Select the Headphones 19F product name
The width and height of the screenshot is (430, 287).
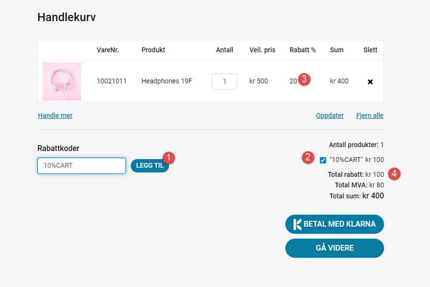pos(166,81)
